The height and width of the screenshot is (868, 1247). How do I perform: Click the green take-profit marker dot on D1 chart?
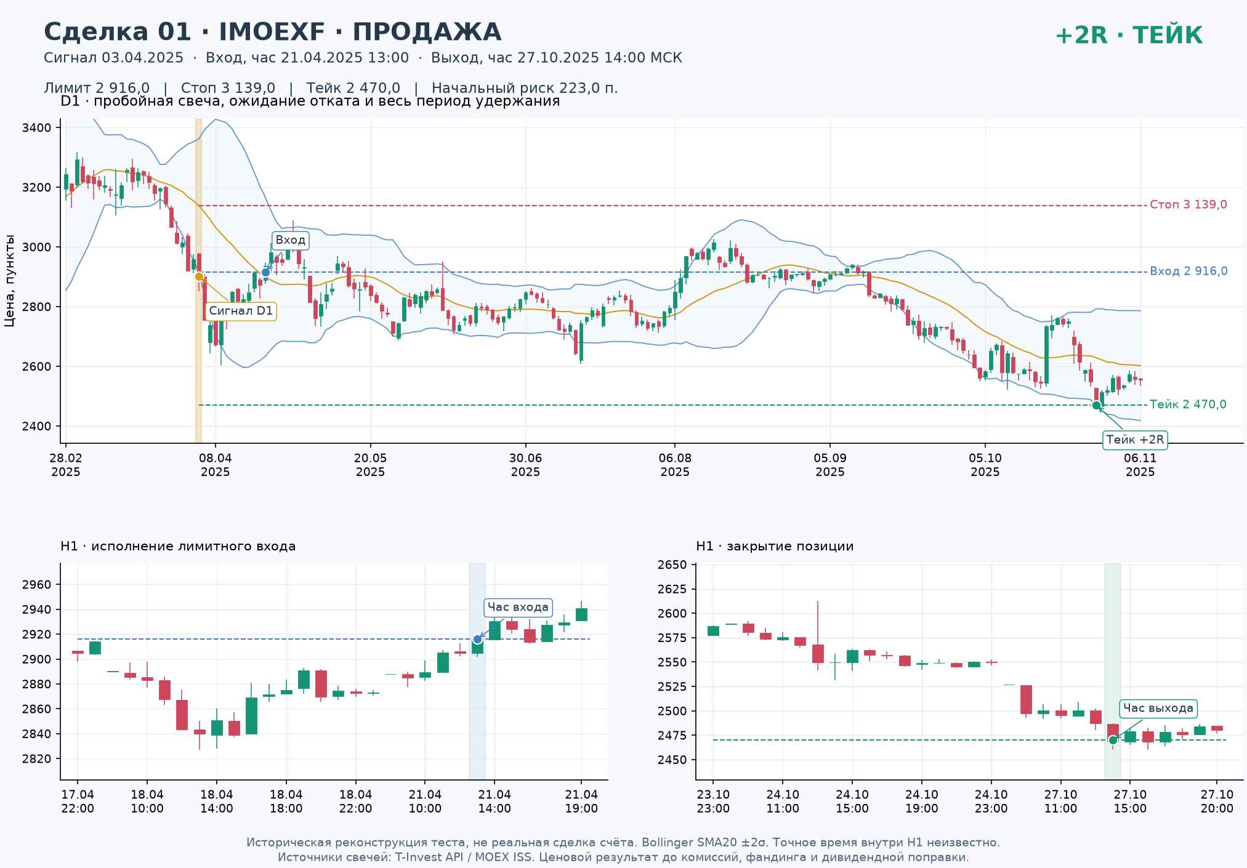pos(1096,405)
